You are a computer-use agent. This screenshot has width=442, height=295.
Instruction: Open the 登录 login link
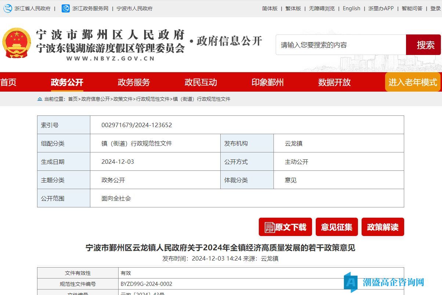coord(435,8)
